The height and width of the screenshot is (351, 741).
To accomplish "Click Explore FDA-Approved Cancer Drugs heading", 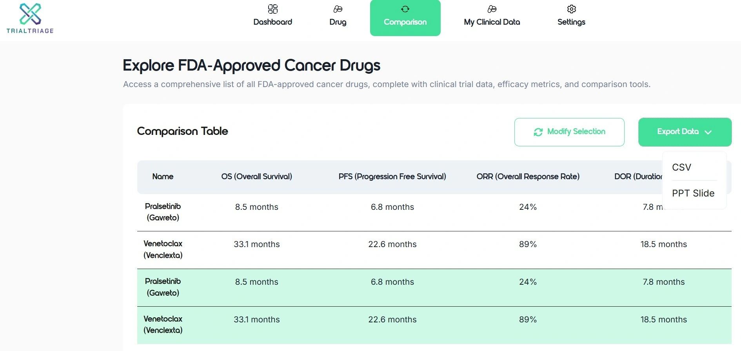I will (252, 65).
